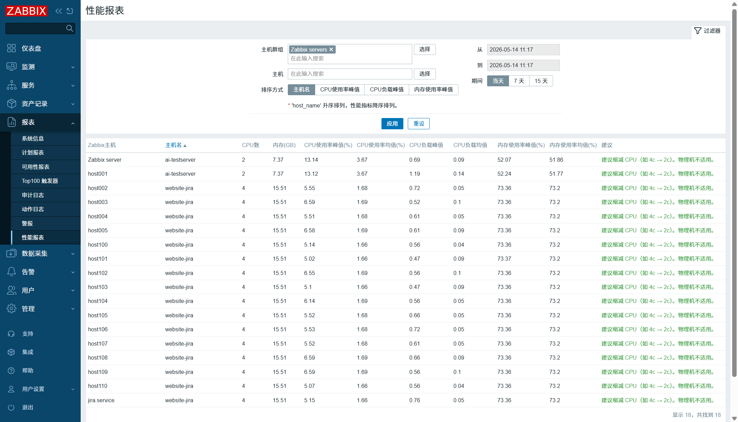Open 系统信息 submenu item

click(x=46, y=139)
